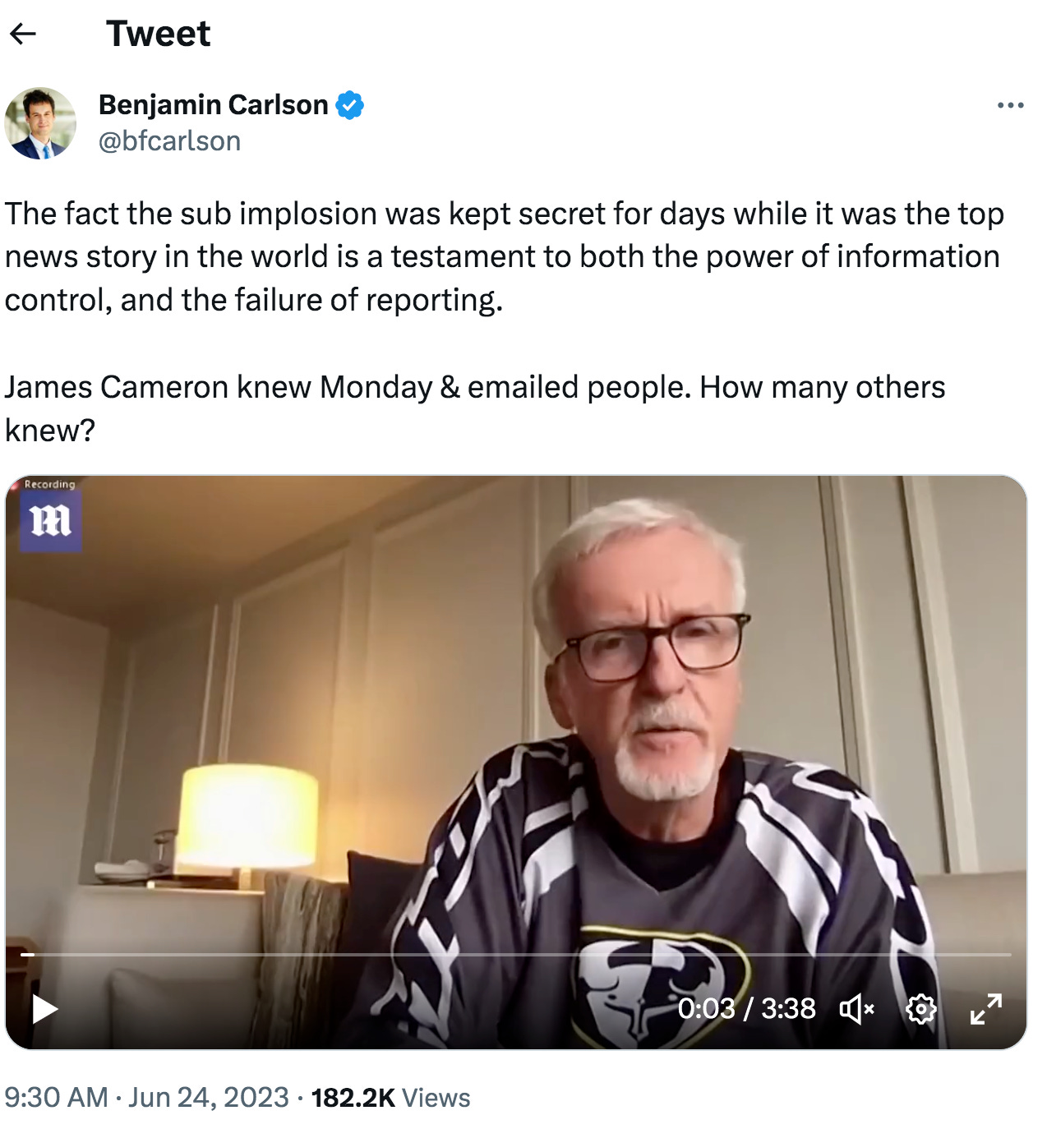
Task: Open video settings gear
Action: pyautogui.click(x=920, y=1008)
